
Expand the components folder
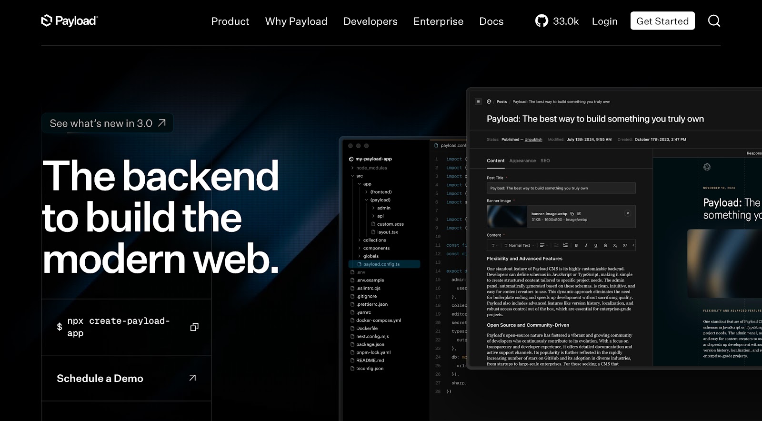(360, 248)
